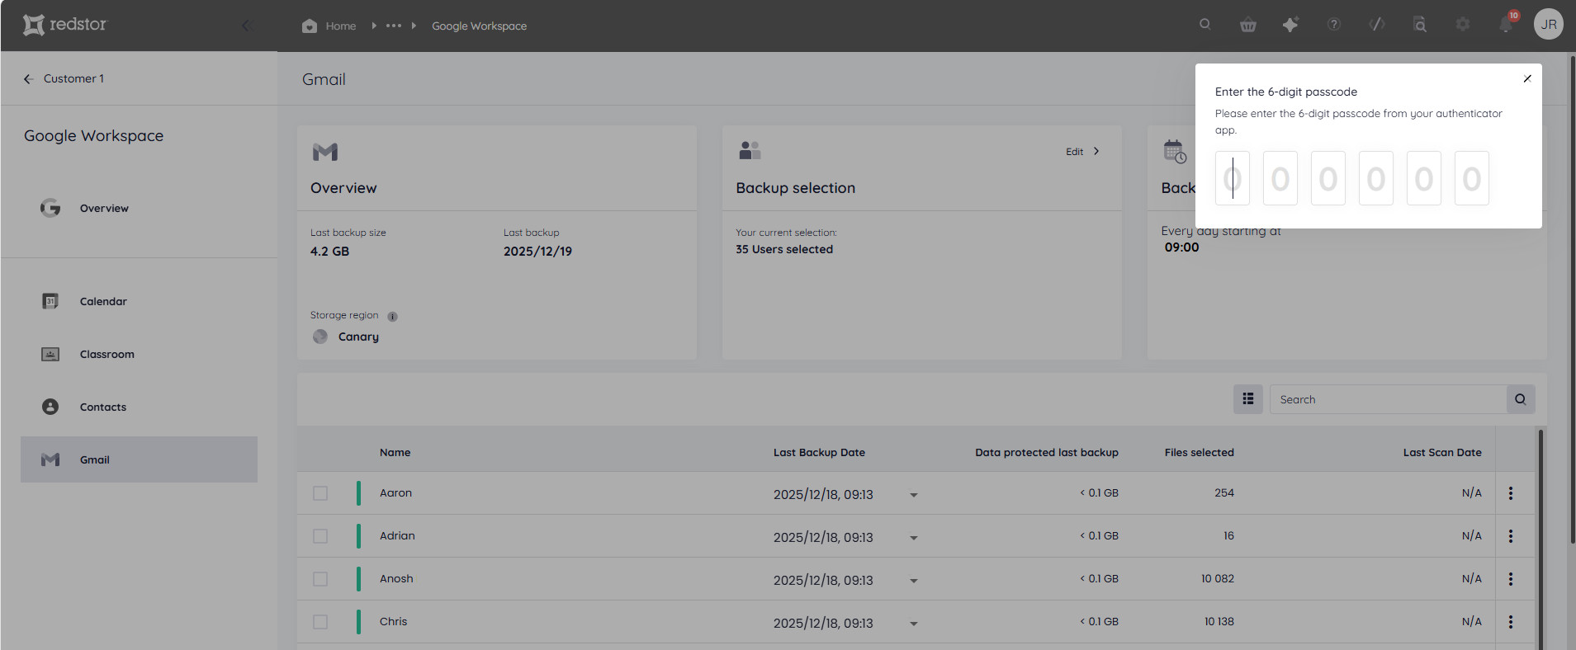Click the Google G icon in sidebar
Image resolution: width=1576 pixels, height=650 pixels.
[50, 208]
